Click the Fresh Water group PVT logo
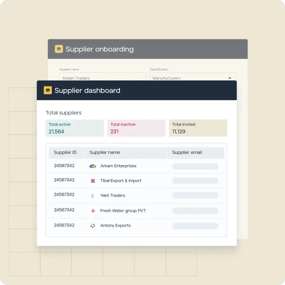 (93, 211)
